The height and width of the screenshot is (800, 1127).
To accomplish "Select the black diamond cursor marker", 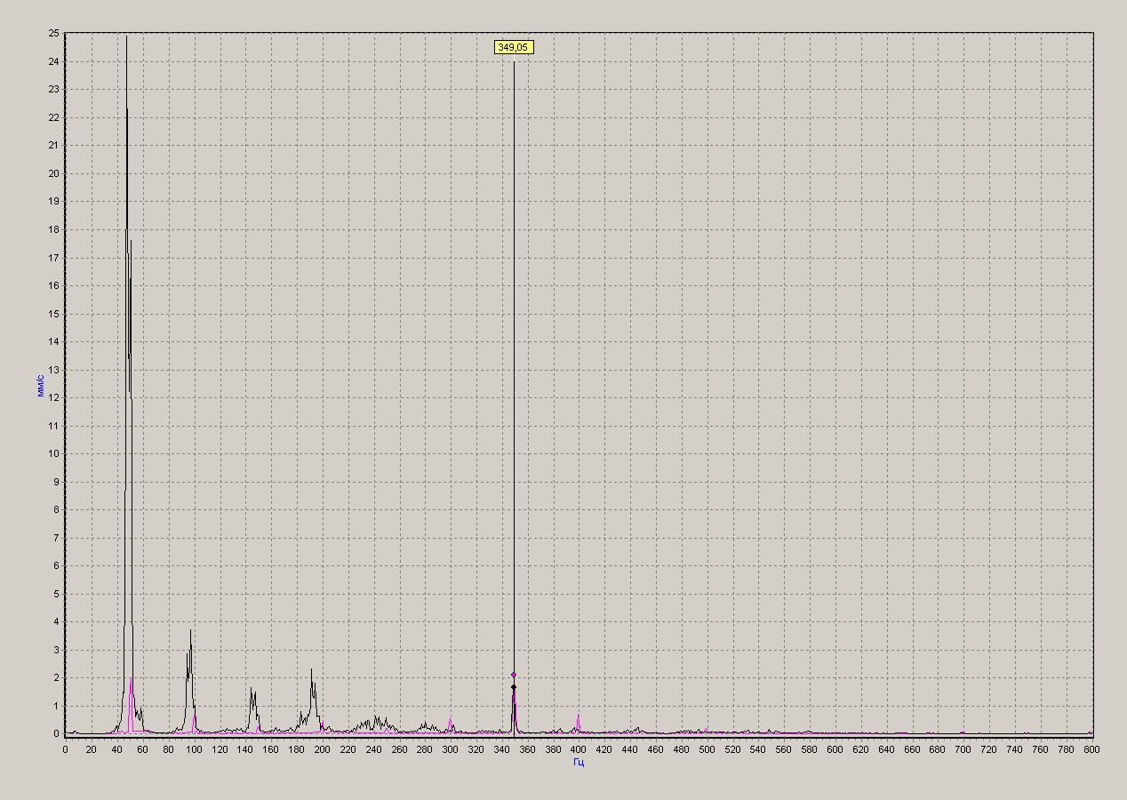I will [x=514, y=687].
